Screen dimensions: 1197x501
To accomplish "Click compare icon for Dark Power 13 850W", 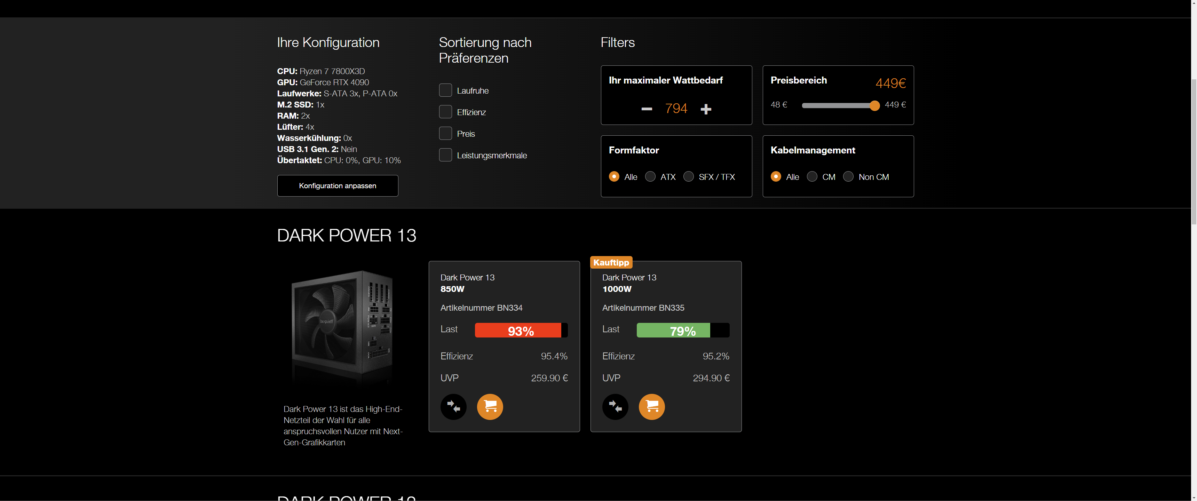I will click(453, 407).
